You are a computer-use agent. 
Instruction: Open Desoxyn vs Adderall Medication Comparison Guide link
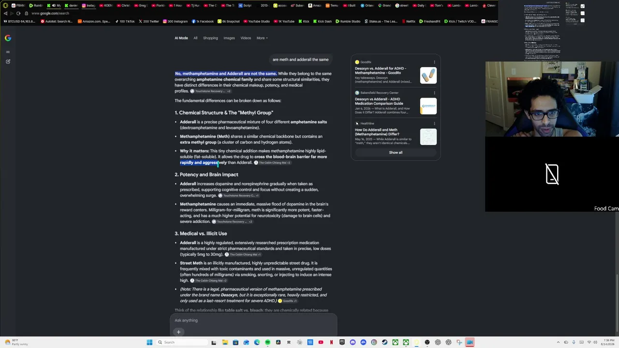tap(379, 101)
